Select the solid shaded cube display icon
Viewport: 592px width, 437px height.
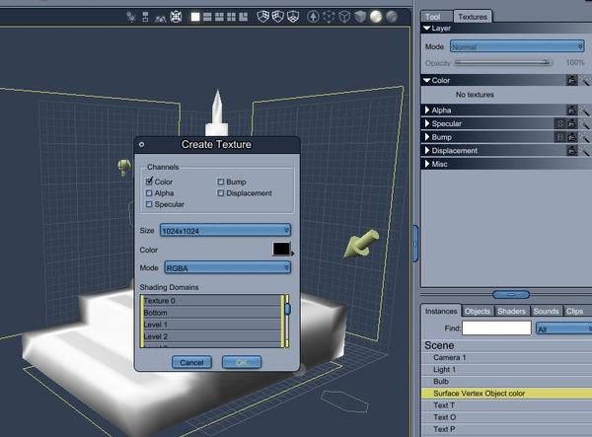[x=360, y=16]
